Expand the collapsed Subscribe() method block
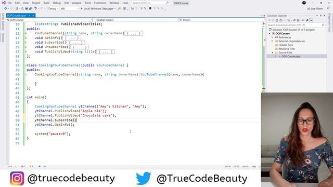The image size is (333, 187). (x=25, y=43)
